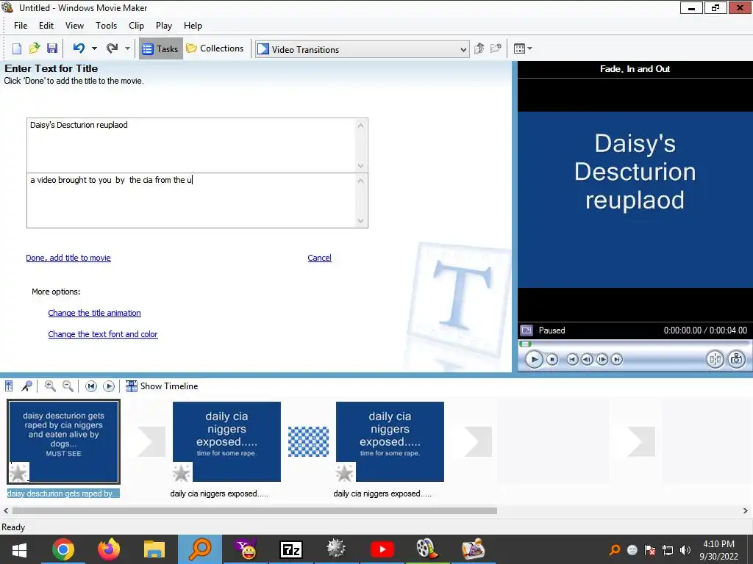
Task: Open the Tools menu
Action: click(106, 26)
